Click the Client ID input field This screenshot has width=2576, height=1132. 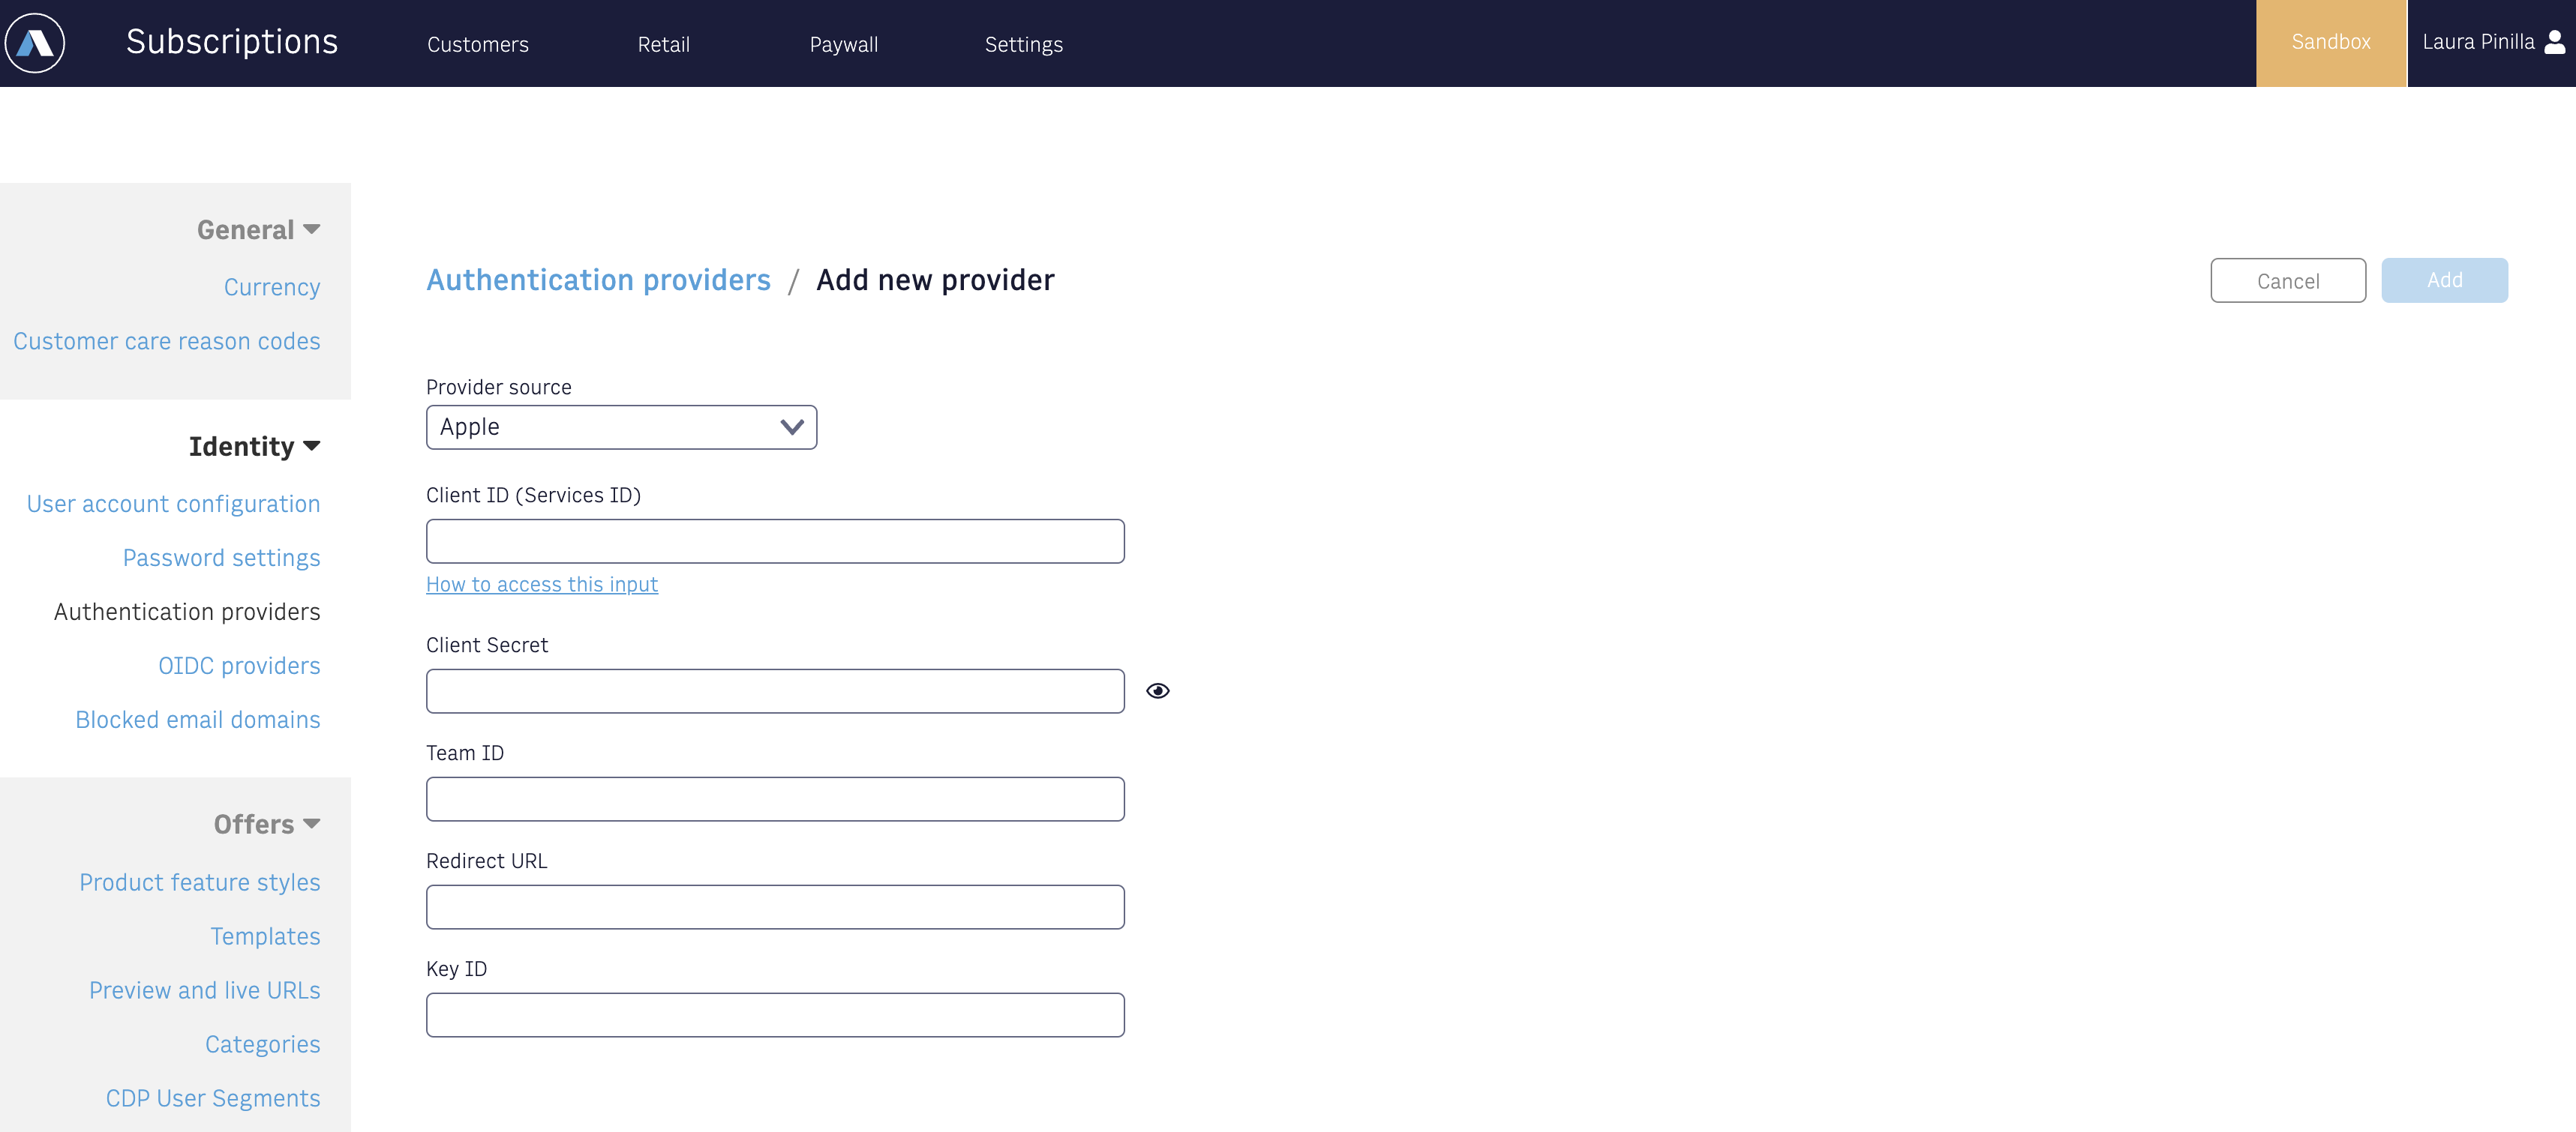click(x=776, y=541)
